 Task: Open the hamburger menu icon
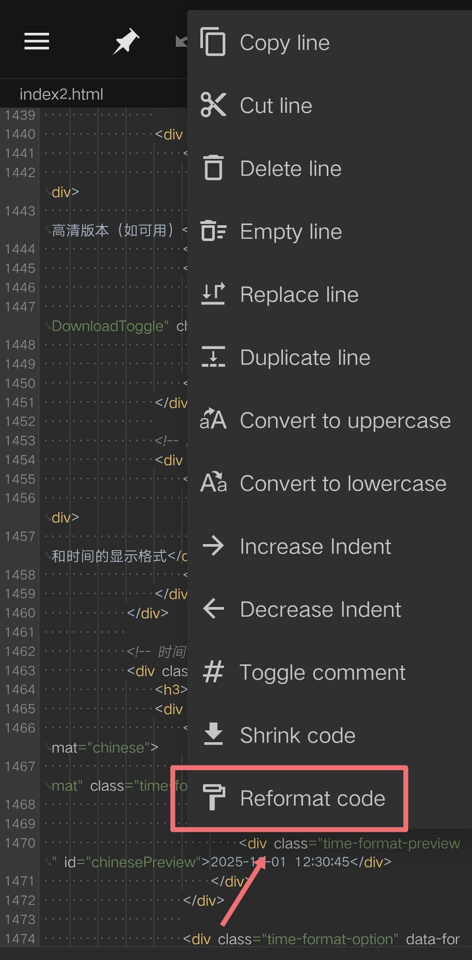click(37, 42)
